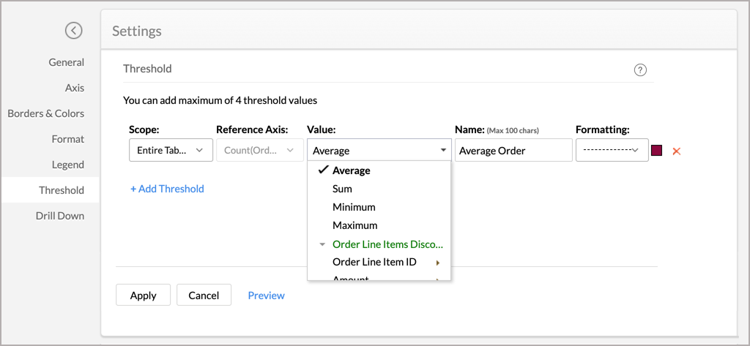Collapse the Order Line Items Discount group
This screenshot has width=750, height=346.
click(x=322, y=245)
